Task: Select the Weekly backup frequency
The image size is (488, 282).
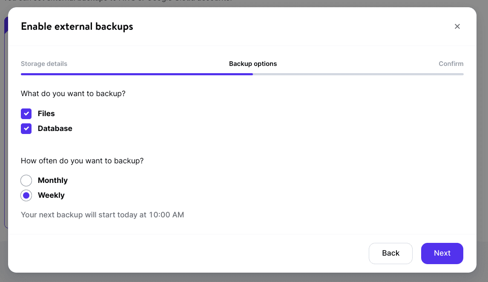Action: [x=26, y=195]
